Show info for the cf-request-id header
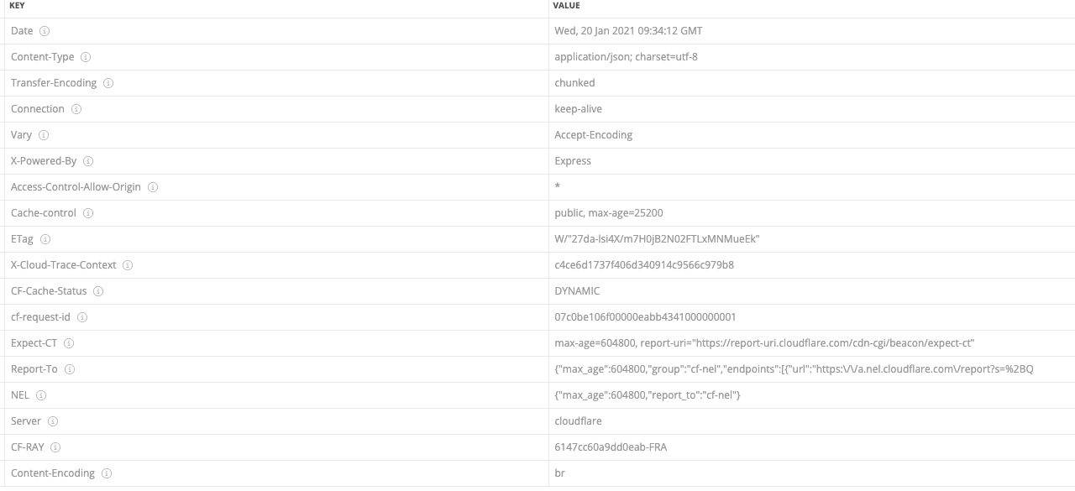The width and height of the screenshot is (1075, 491). coord(82,317)
